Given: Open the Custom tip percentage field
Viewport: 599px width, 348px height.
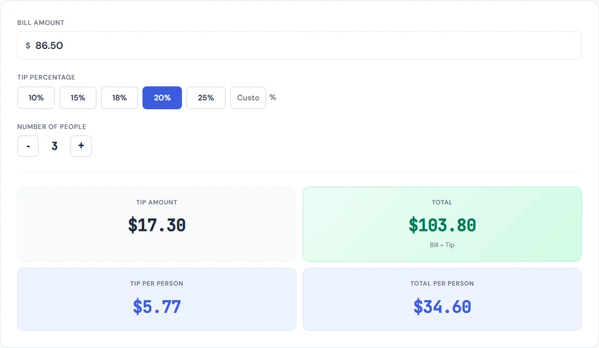Looking at the screenshot, I should pyautogui.click(x=248, y=98).
